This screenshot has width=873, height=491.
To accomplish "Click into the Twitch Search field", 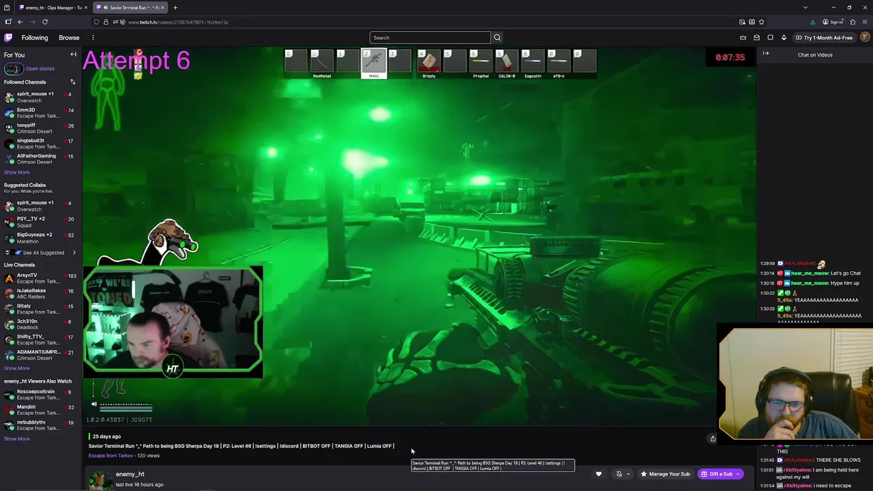I will 430,38.
